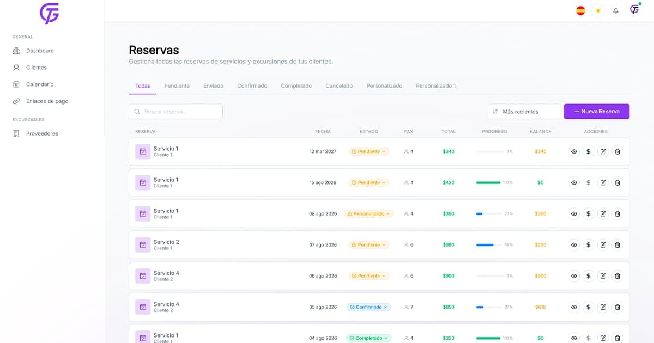The image size is (654, 343).
Task: Register payment for the 10 mar 2027 reservation
Action: (589, 151)
